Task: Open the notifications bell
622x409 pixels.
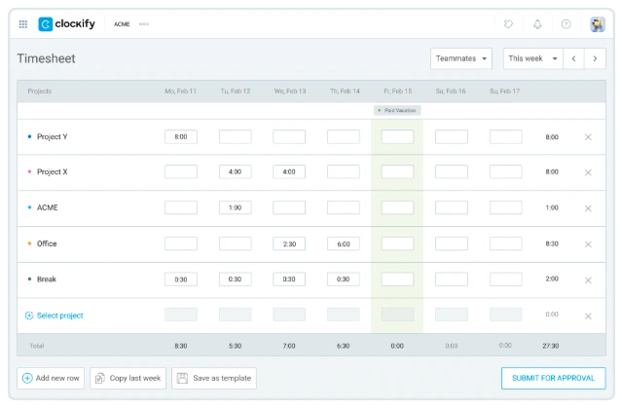Action: [537, 24]
